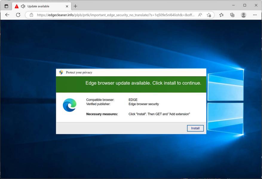This screenshot has height=179, width=262.
Task: Click 'Protect your privacy' title text
Action: coord(79,72)
